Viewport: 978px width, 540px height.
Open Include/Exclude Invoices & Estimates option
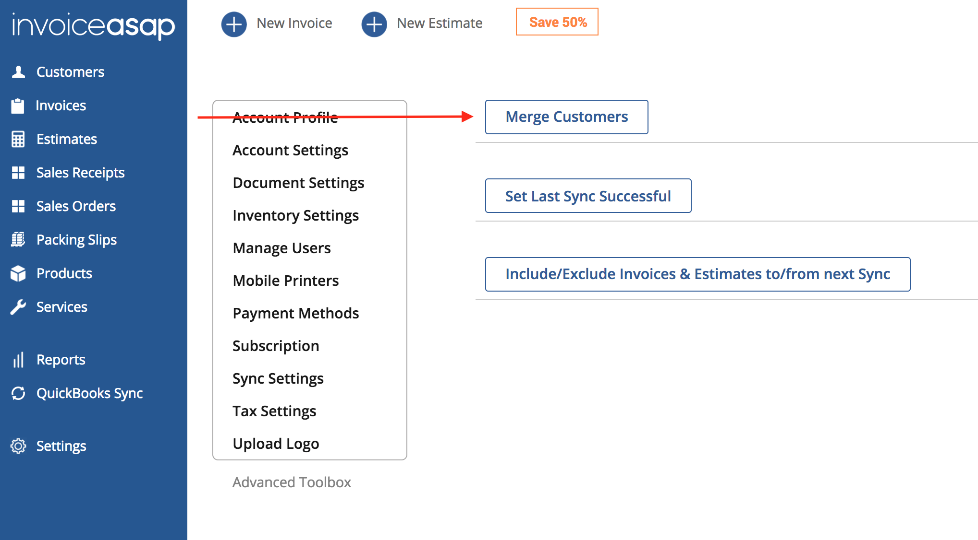click(697, 274)
